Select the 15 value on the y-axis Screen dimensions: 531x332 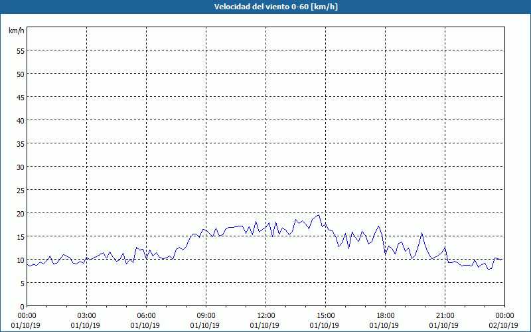21,236
